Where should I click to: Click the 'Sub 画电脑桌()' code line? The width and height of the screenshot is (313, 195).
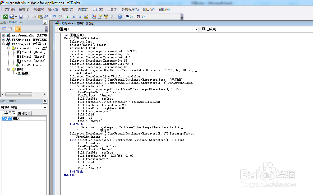point(75,35)
